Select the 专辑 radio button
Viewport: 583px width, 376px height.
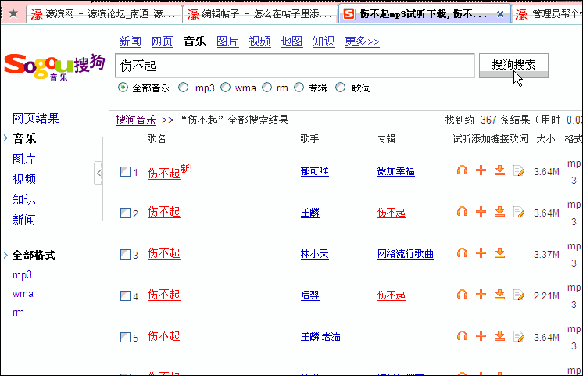pos(299,88)
